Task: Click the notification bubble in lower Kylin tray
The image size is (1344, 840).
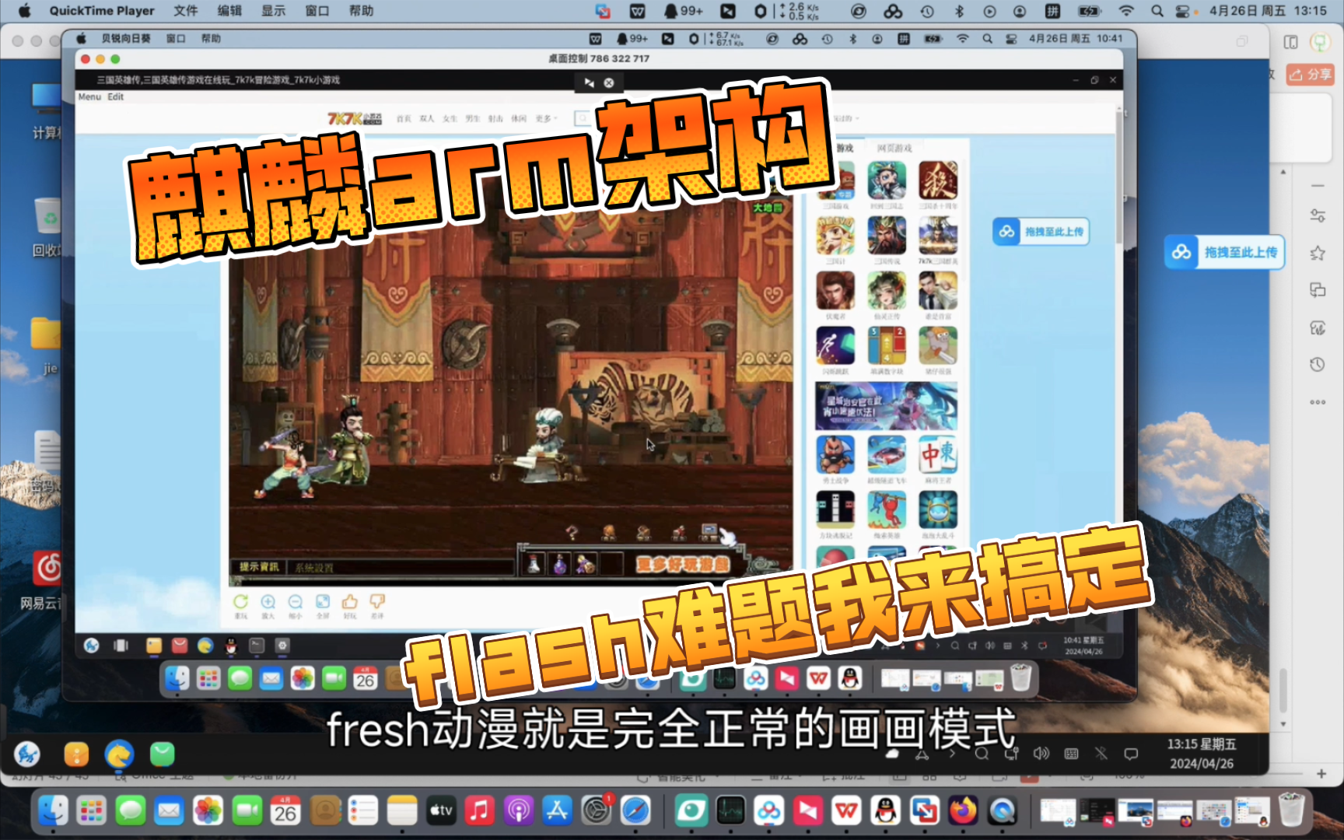Action: (1131, 753)
